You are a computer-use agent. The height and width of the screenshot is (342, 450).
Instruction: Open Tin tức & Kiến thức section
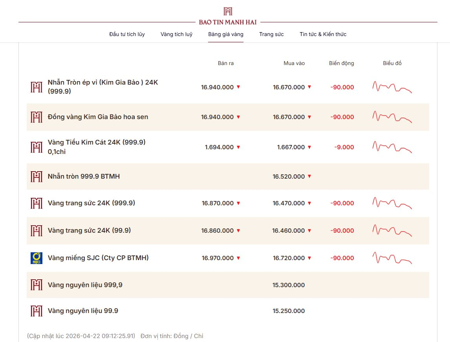point(323,34)
